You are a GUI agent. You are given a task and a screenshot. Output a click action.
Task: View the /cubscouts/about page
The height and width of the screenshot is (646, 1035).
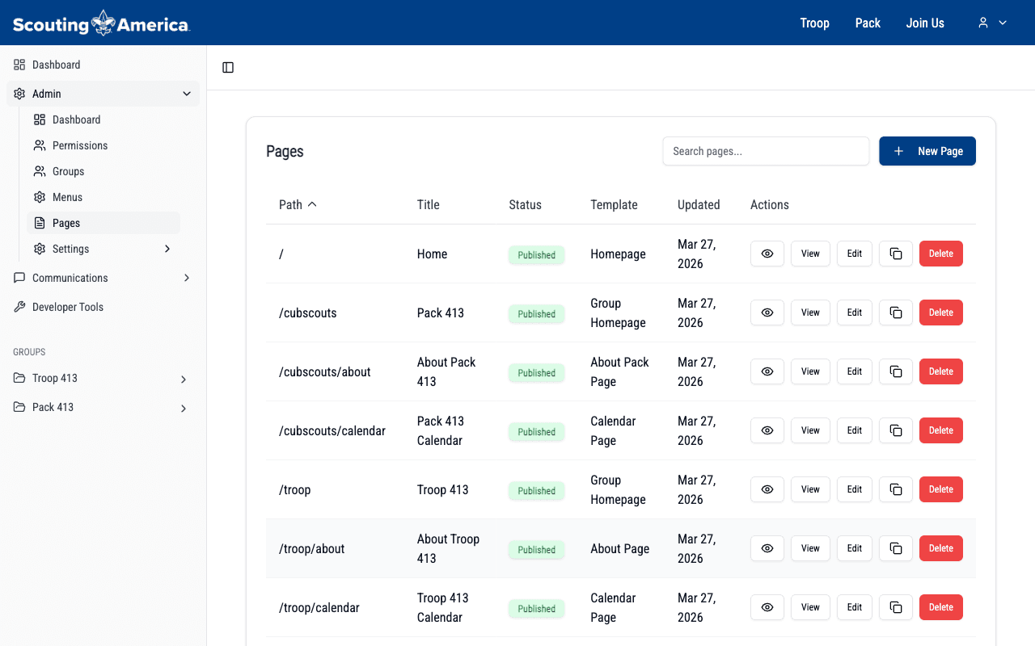[x=810, y=371]
